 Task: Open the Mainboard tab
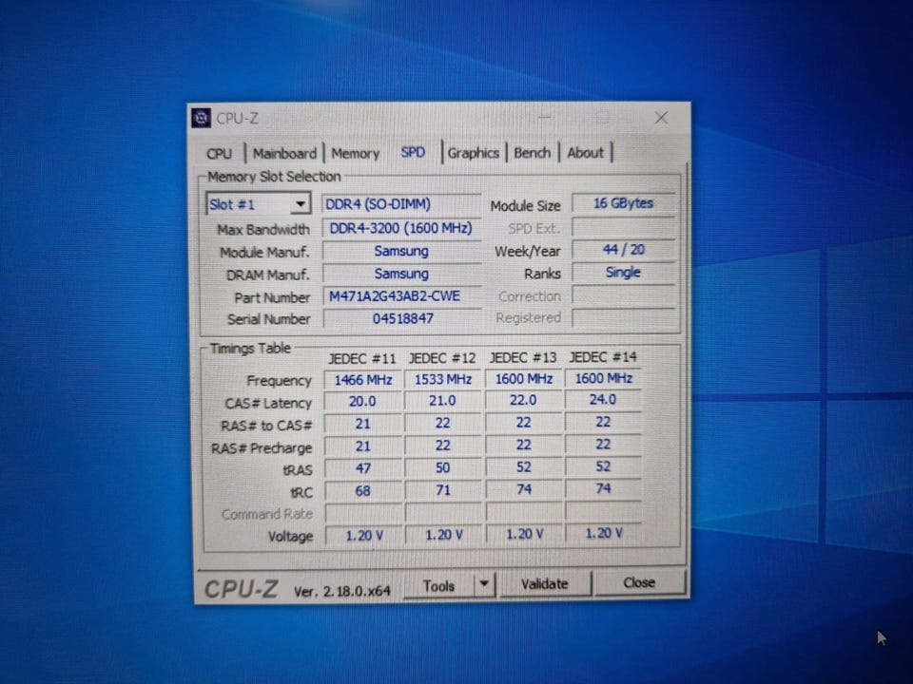tap(284, 154)
